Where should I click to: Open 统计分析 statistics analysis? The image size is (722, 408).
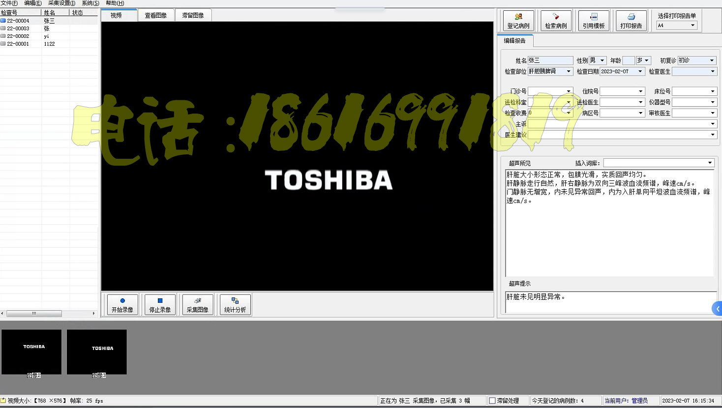[x=235, y=305]
